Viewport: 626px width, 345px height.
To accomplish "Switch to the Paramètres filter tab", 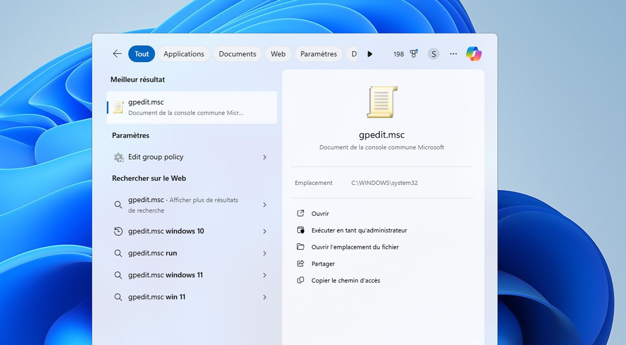I will [x=318, y=54].
